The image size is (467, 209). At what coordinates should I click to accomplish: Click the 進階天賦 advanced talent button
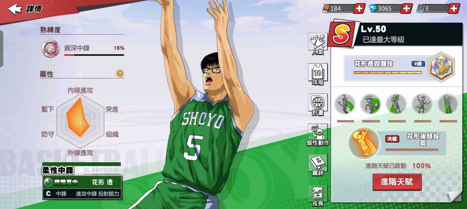(x=397, y=182)
